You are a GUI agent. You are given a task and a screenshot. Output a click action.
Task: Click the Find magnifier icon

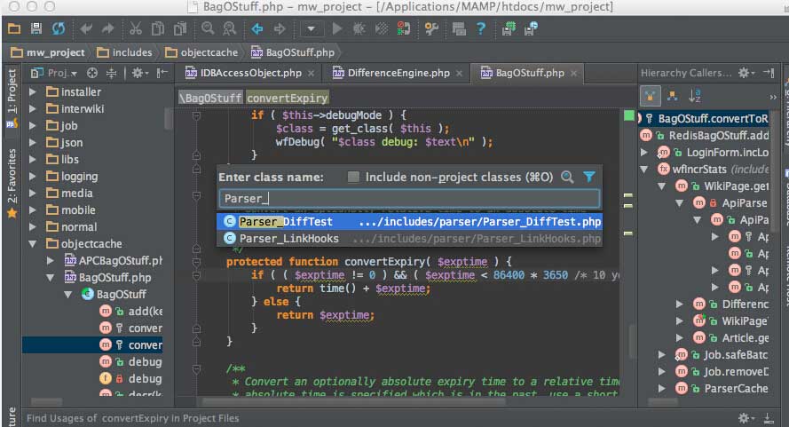point(208,28)
